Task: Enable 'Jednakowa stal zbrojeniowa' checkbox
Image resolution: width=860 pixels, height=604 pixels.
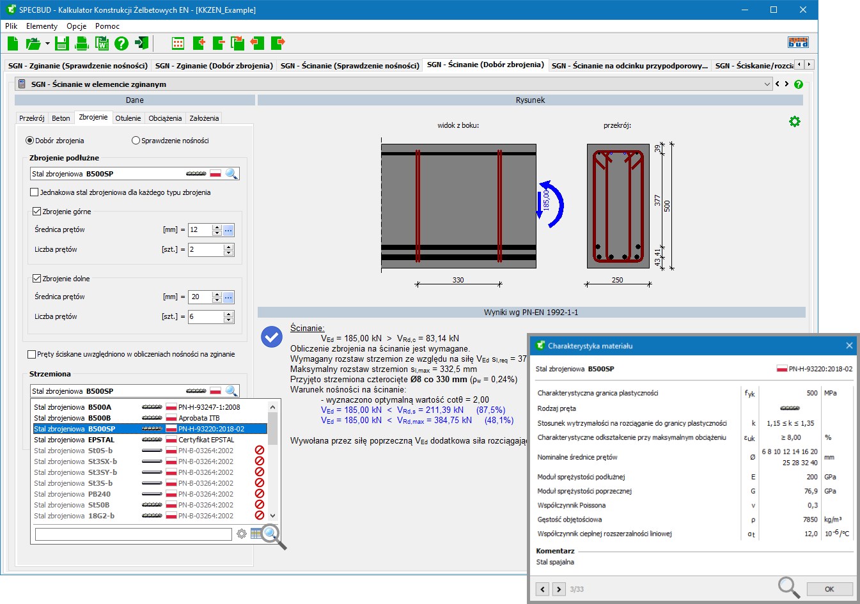Action: [35, 192]
